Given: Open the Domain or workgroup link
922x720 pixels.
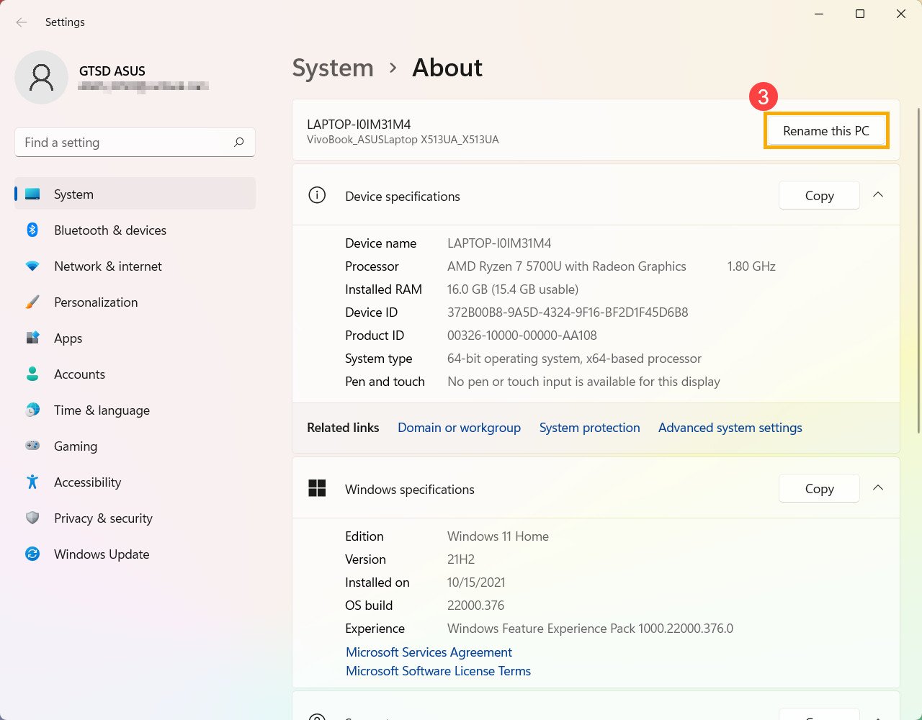Looking at the screenshot, I should [x=459, y=428].
